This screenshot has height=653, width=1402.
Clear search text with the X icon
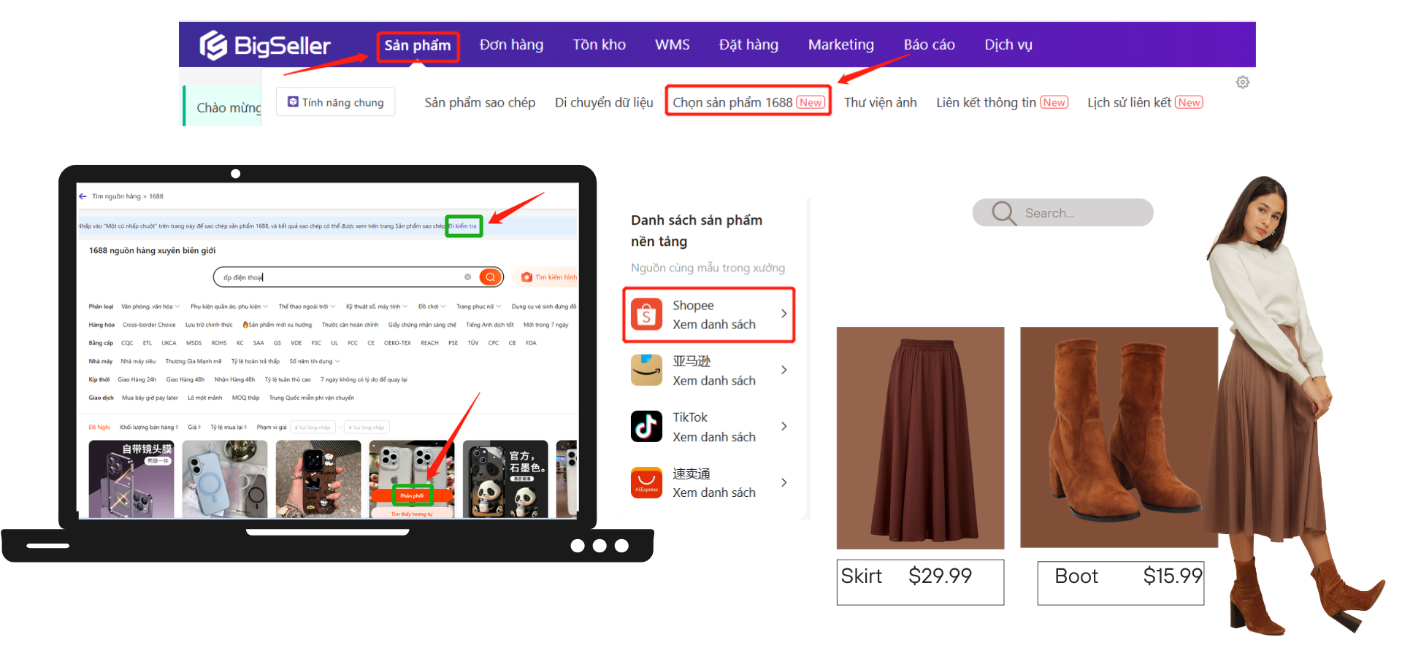coord(467,277)
